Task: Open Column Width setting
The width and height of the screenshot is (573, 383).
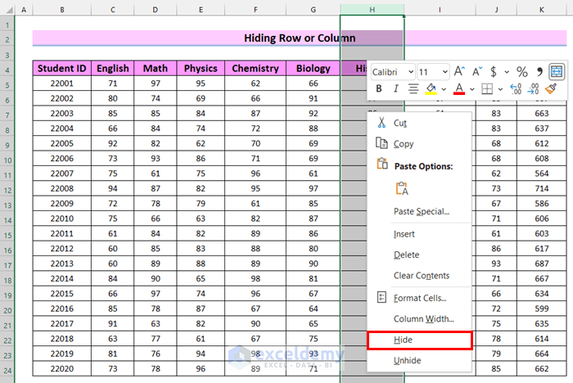Action: pyautogui.click(x=419, y=318)
